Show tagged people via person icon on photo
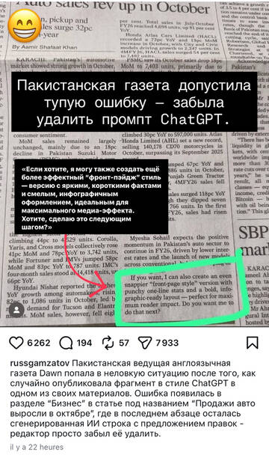 (16, 310)
